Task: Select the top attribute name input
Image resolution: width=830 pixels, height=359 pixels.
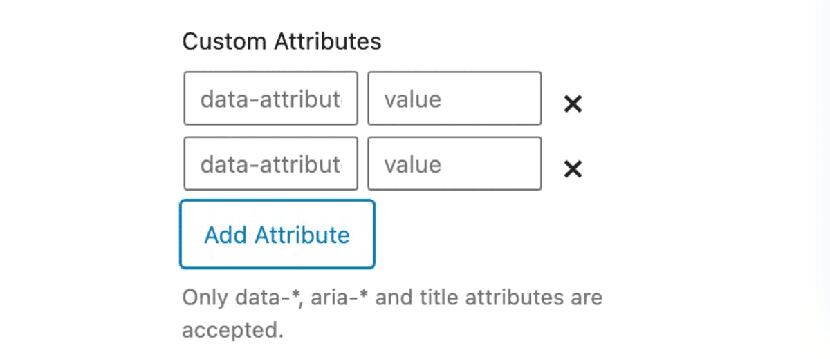Action: point(270,99)
